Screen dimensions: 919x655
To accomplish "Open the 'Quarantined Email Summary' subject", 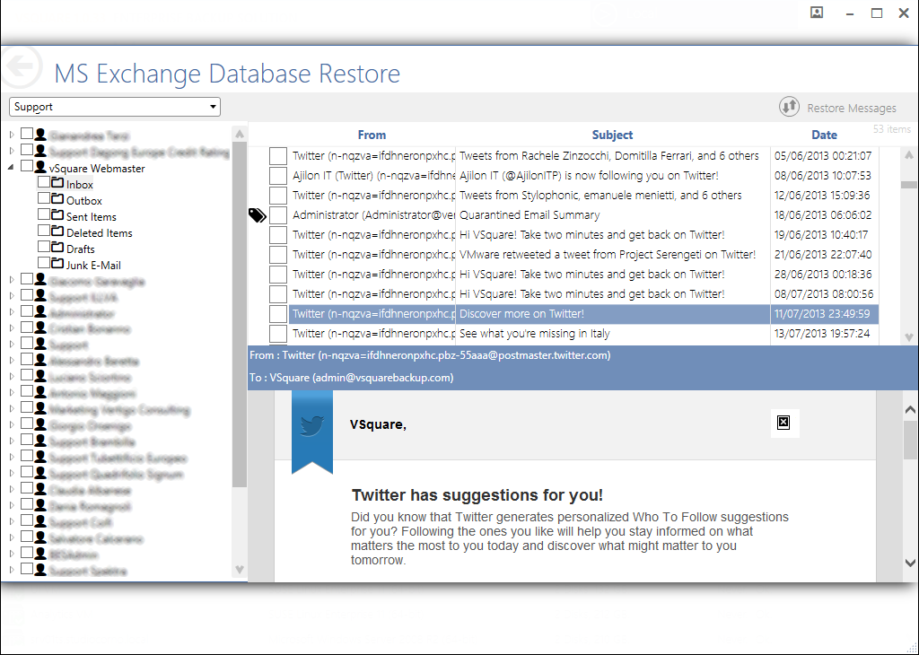I will tap(530, 215).
